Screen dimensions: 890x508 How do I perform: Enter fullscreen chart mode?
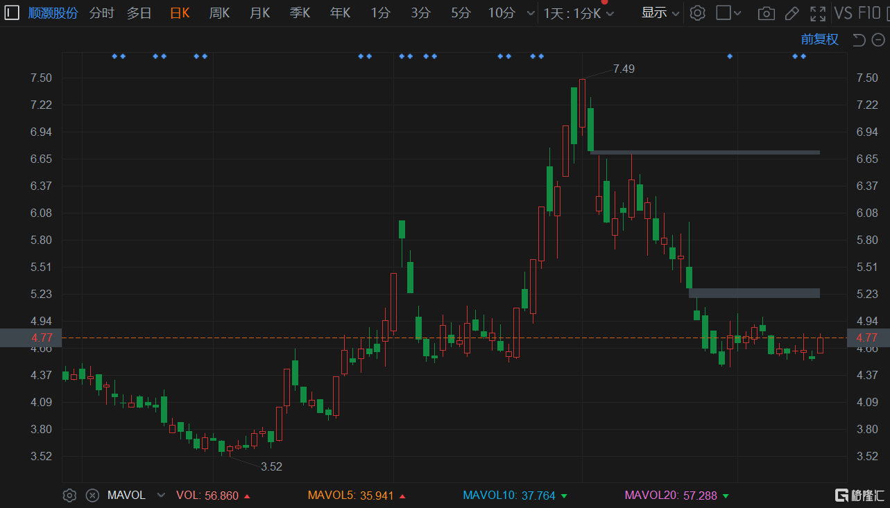click(x=818, y=13)
